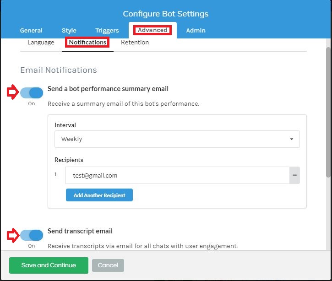Click Save and Continue button
This screenshot has width=332, height=281.
point(49,265)
